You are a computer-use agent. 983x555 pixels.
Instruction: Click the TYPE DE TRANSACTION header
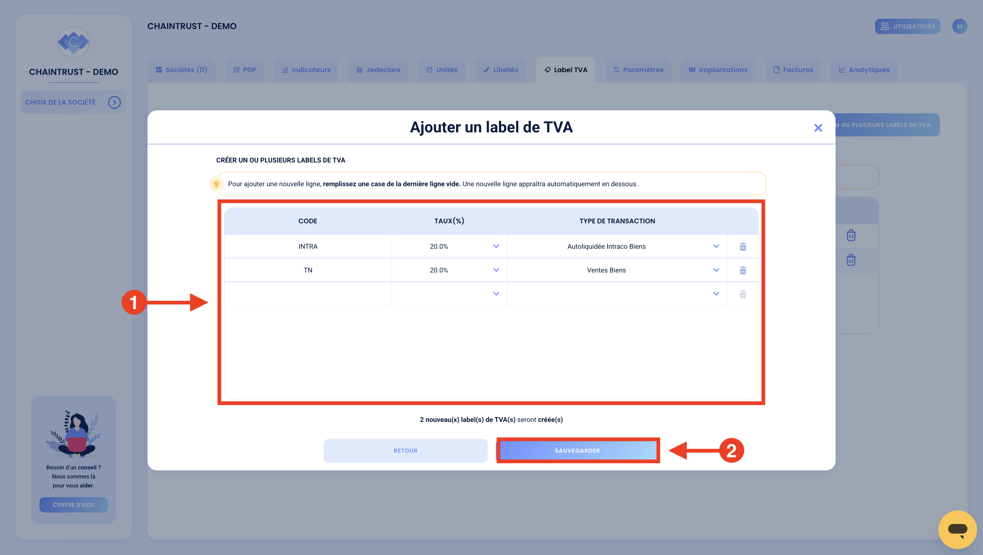(617, 221)
